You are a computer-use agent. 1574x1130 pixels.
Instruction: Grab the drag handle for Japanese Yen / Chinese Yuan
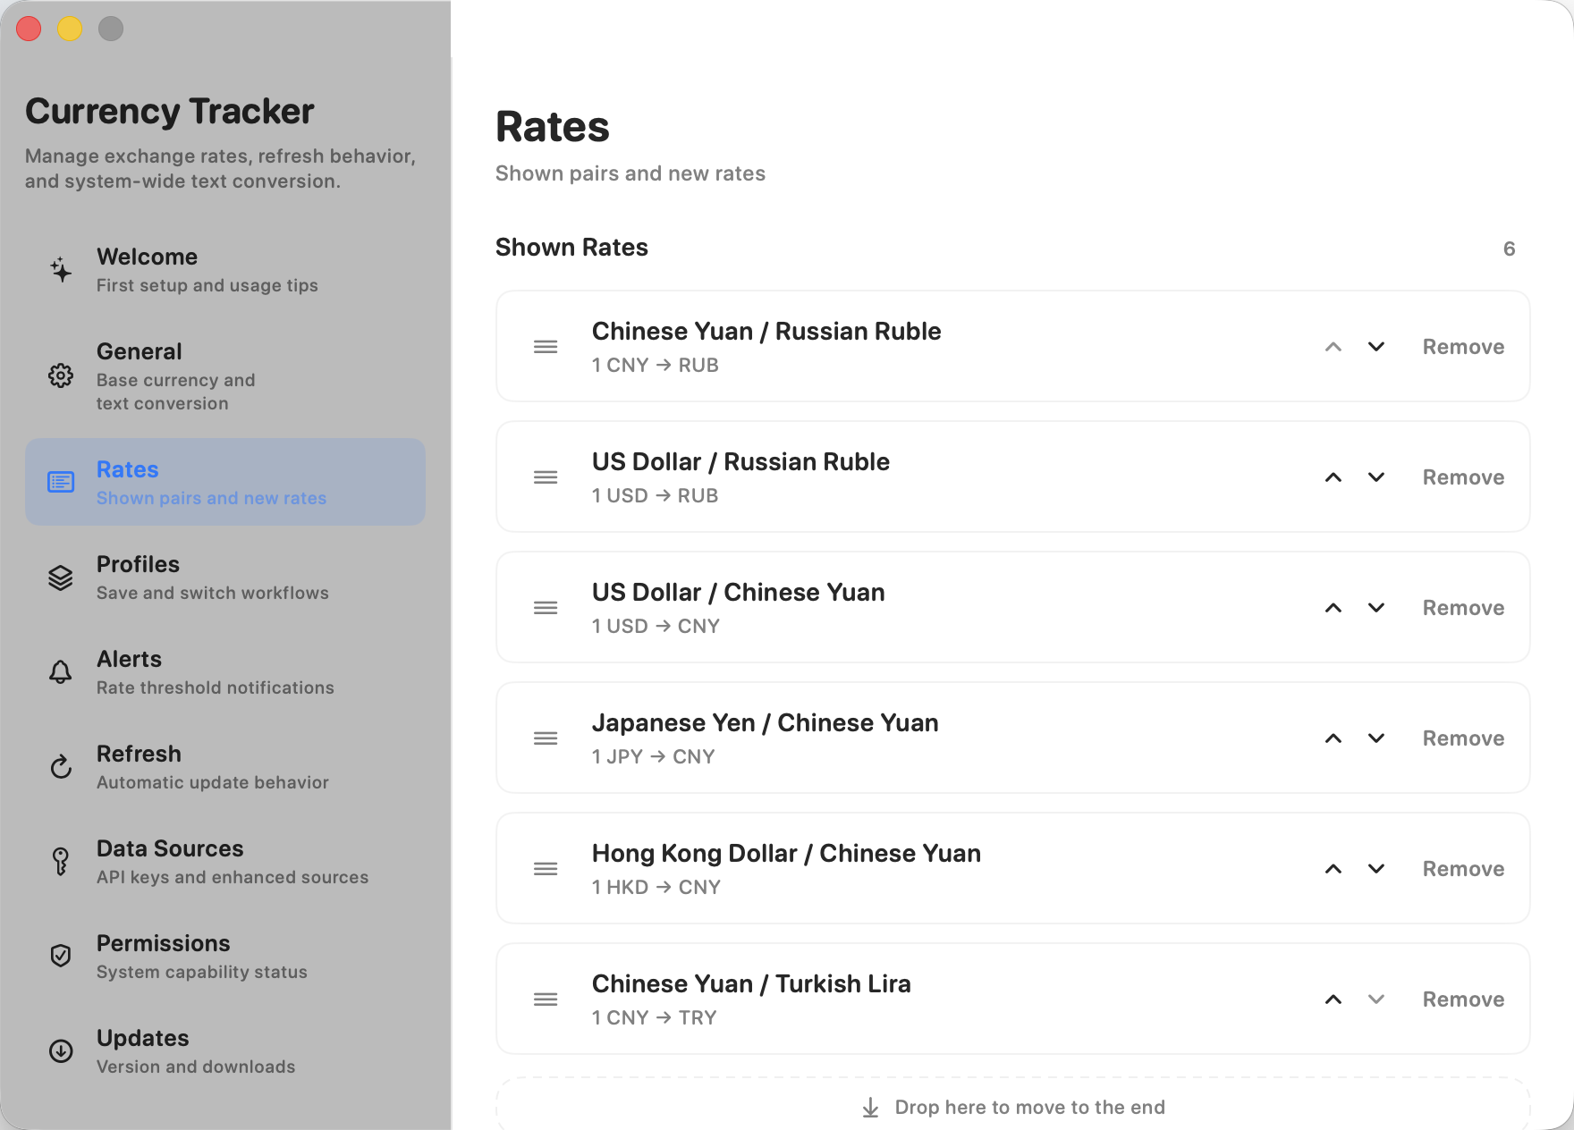pyautogui.click(x=546, y=738)
